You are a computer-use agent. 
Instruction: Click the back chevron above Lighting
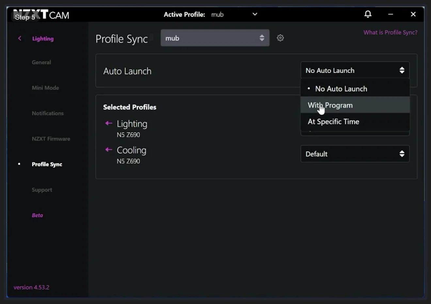tap(19, 38)
